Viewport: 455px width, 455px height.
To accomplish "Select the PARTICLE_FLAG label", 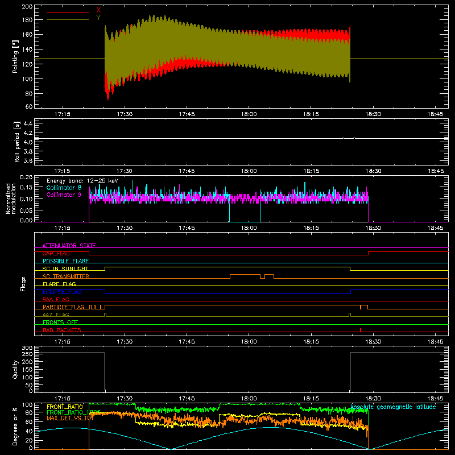I will [x=64, y=307].
